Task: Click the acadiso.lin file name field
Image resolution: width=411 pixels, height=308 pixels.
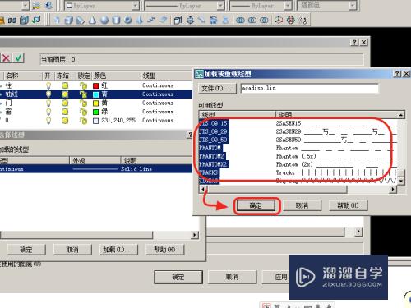Action: (x=309, y=88)
